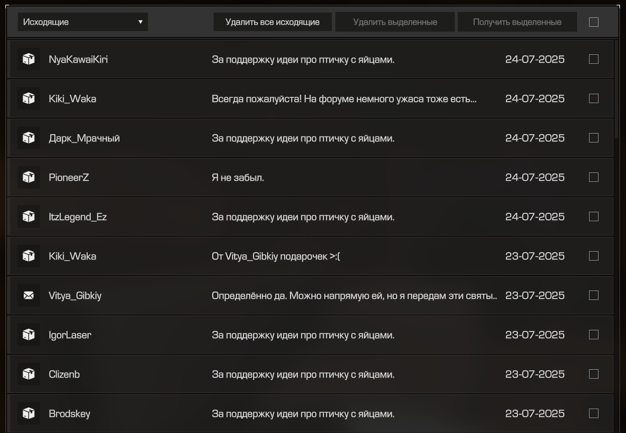Screen dimensions: 626x433
Task: Click the dropdown arrow next to Исходящие
Action: click(140, 22)
